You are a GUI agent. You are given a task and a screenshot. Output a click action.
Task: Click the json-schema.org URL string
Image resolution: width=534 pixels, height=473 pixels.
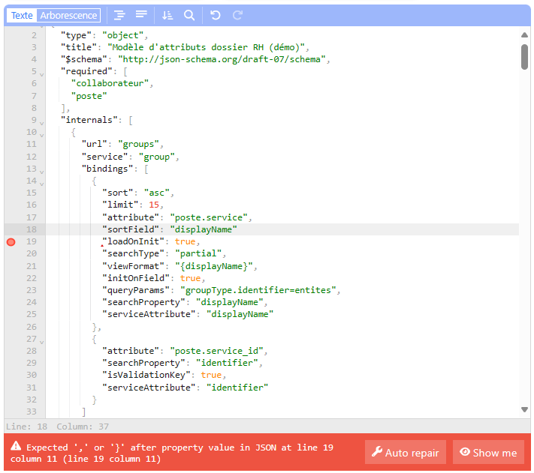click(x=222, y=59)
